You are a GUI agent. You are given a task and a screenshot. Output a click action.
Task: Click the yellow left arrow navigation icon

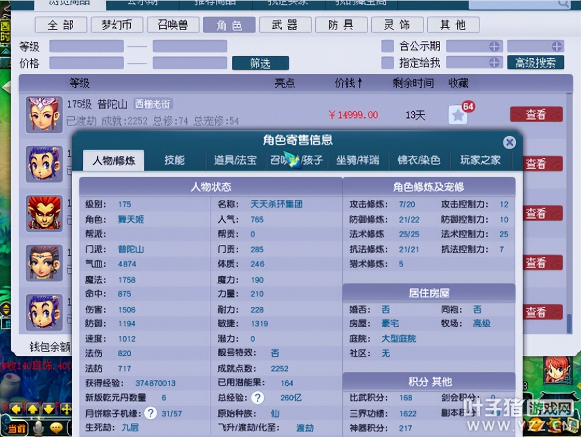tap(16, 410)
